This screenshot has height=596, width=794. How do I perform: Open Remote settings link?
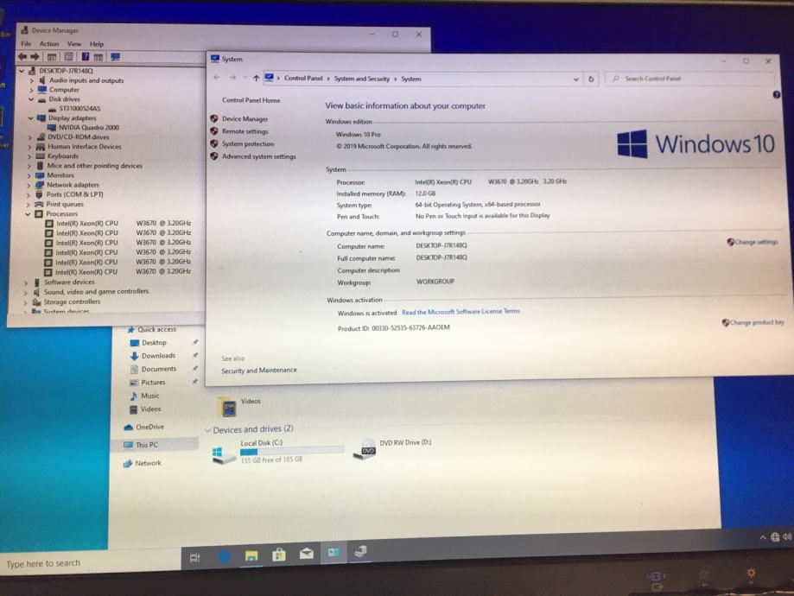(x=245, y=131)
